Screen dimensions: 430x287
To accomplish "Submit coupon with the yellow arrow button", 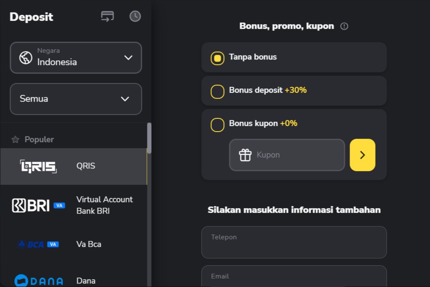I will tap(362, 155).
